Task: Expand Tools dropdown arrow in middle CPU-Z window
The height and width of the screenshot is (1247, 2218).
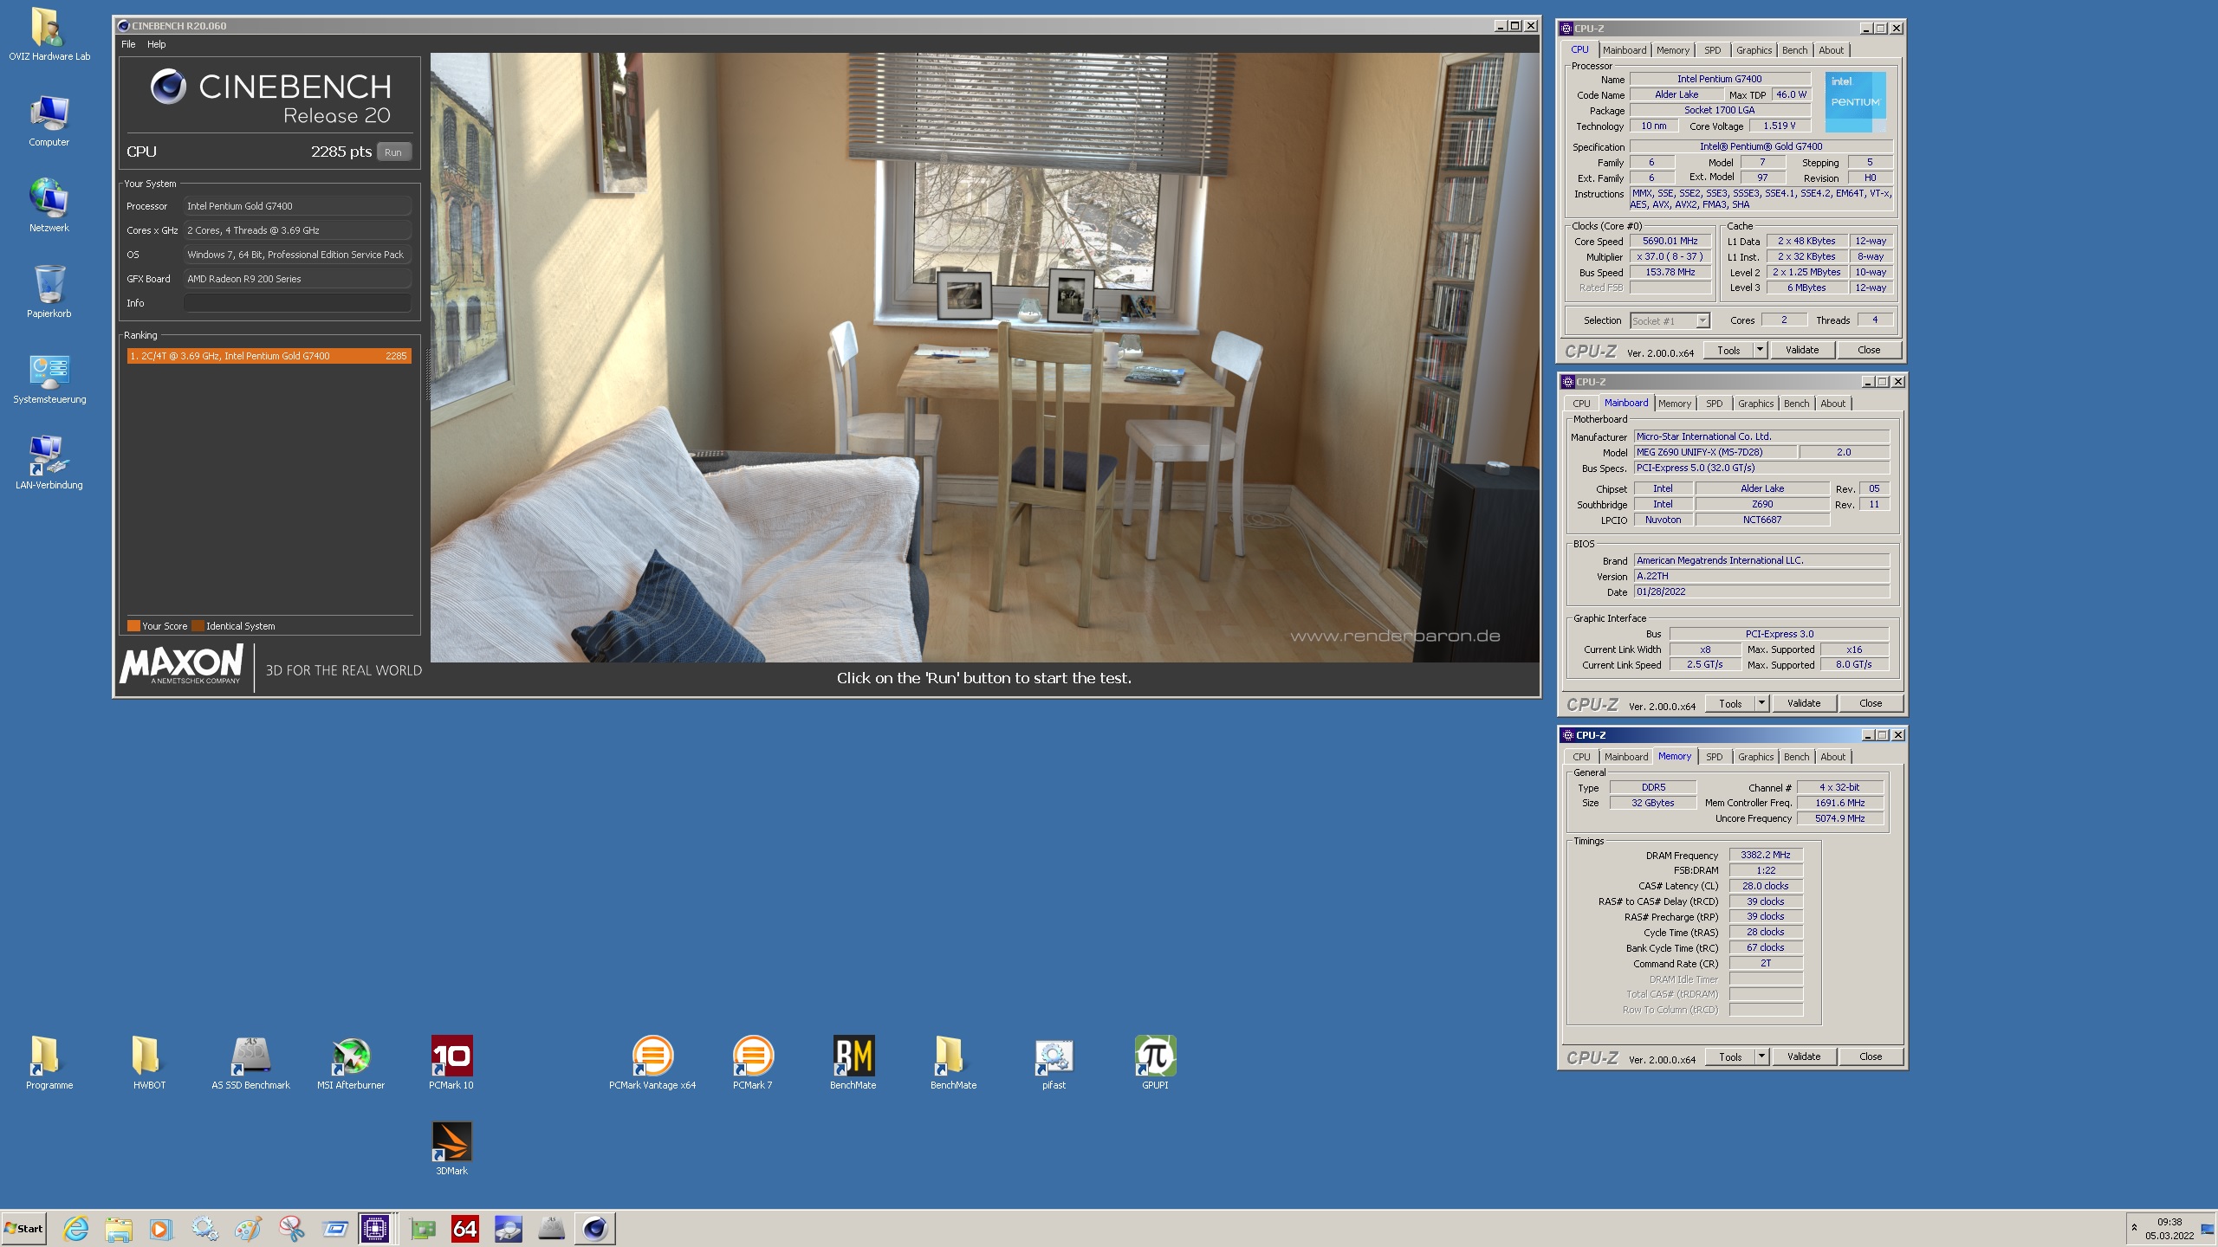Action: click(x=1761, y=703)
